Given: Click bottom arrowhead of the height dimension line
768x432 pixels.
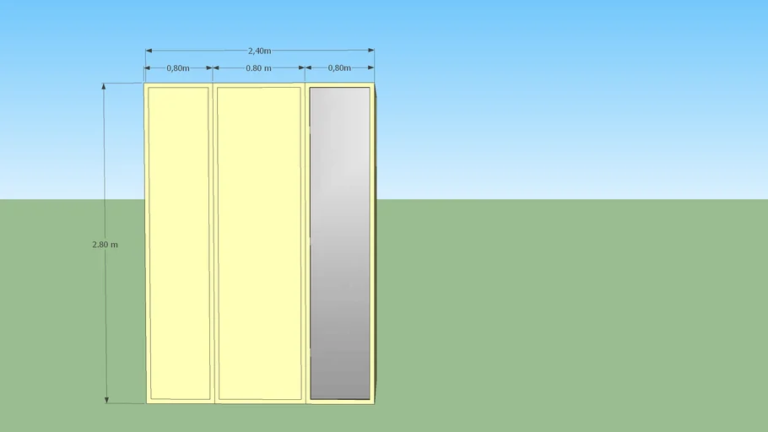Looking at the screenshot, I should tap(106, 400).
